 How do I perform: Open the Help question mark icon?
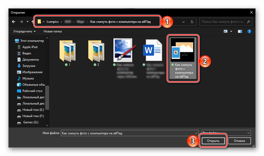click(x=249, y=31)
